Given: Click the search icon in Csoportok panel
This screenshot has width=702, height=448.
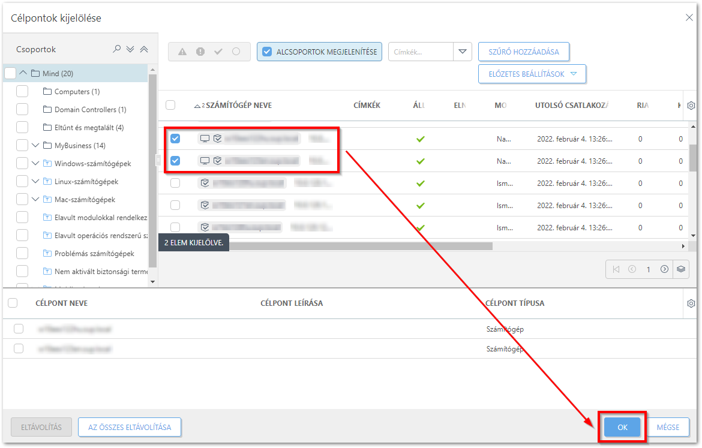Looking at the screenshot, I should pyautogui.click(x=117, y=49).
